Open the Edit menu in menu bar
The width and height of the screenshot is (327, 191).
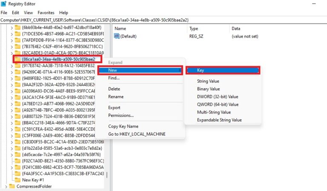pyautogui.click(x=15, y=13)
